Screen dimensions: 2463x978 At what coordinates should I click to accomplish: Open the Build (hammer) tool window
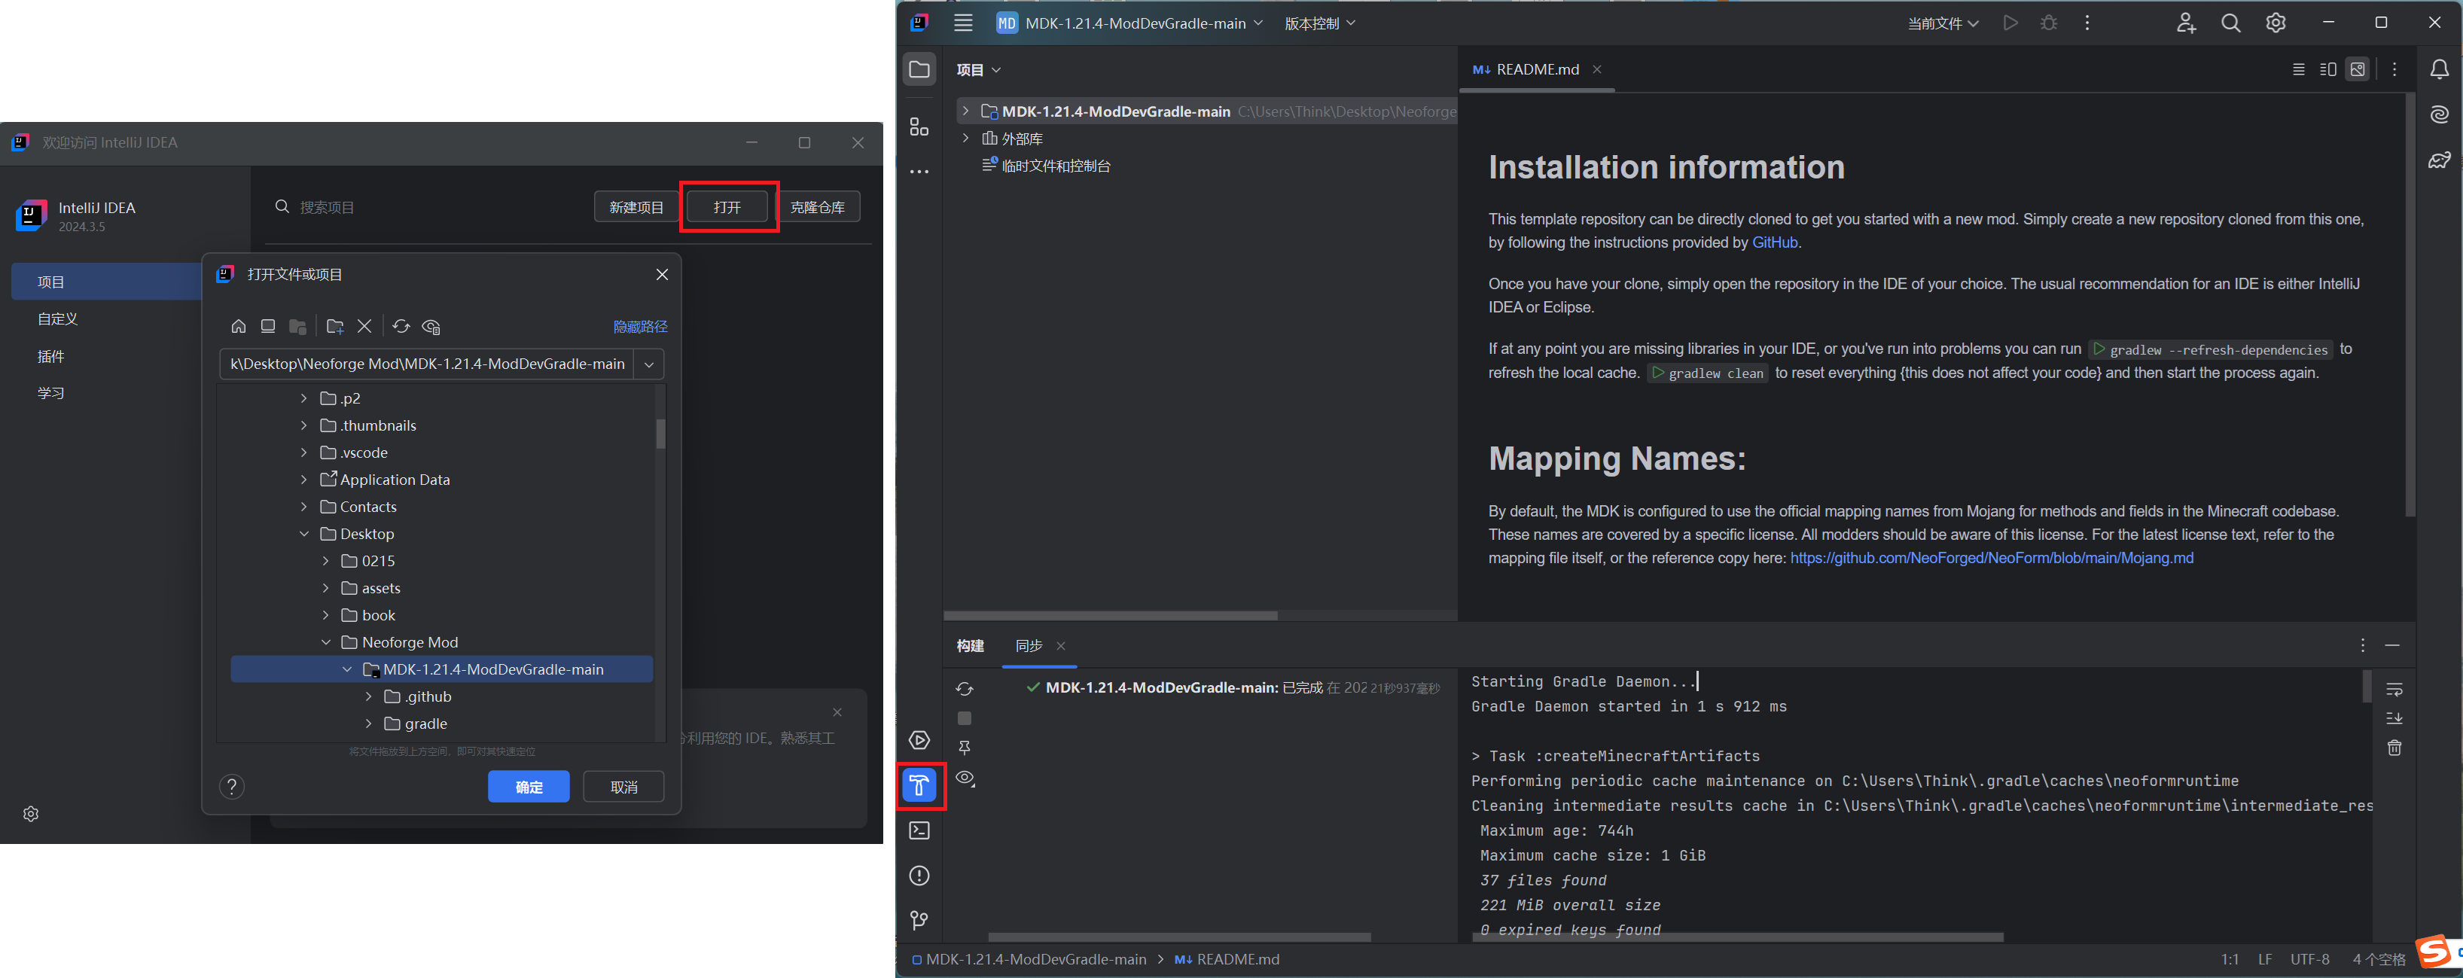point(919,785)
